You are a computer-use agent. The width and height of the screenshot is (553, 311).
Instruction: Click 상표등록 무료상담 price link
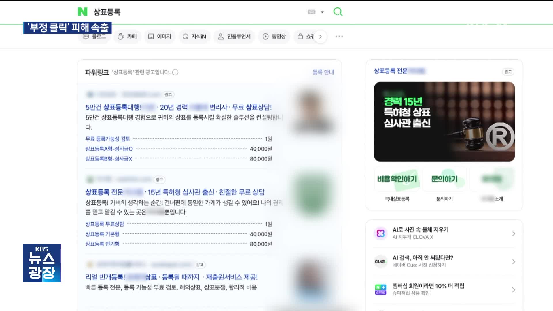[105, 224]
